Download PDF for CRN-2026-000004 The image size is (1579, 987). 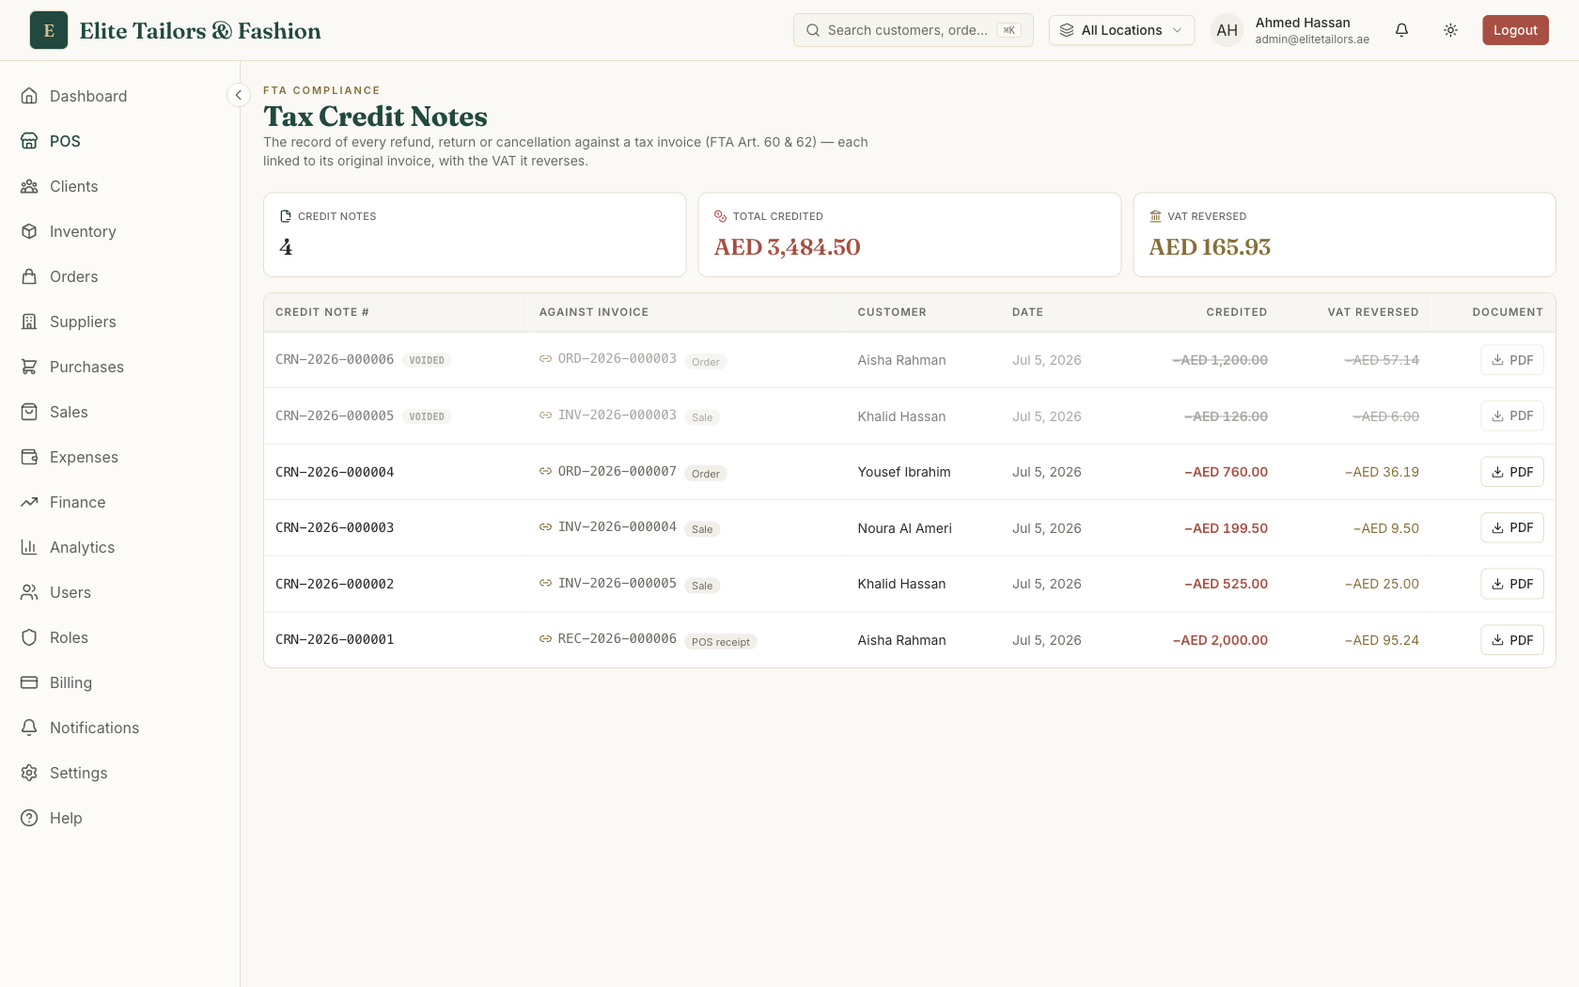coord(1512,472)
